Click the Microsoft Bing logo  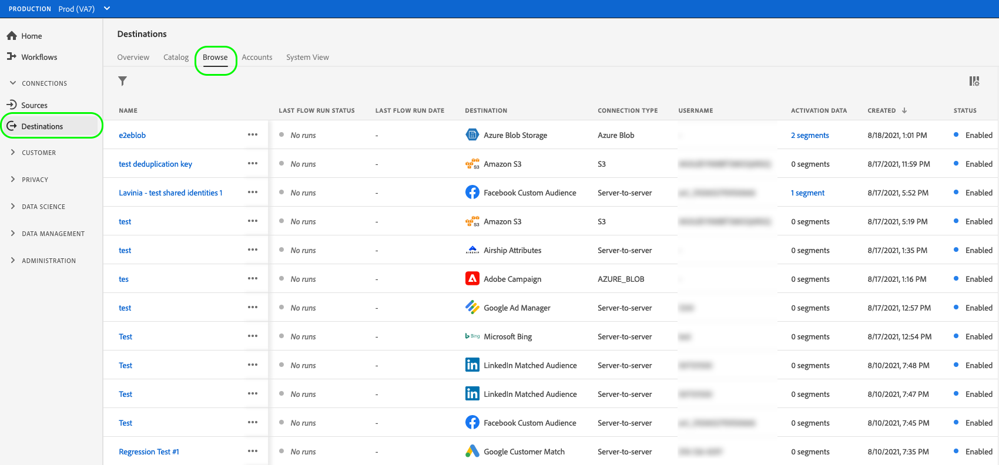point(472,336)
